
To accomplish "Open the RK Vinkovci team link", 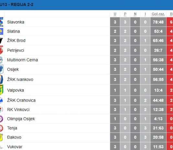I will point(18,109).
